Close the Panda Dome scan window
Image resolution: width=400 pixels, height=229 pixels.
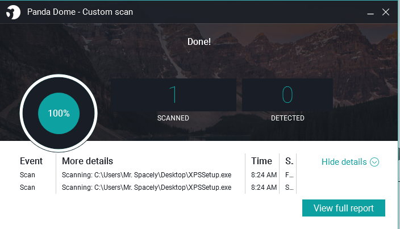tap(386, 12)
